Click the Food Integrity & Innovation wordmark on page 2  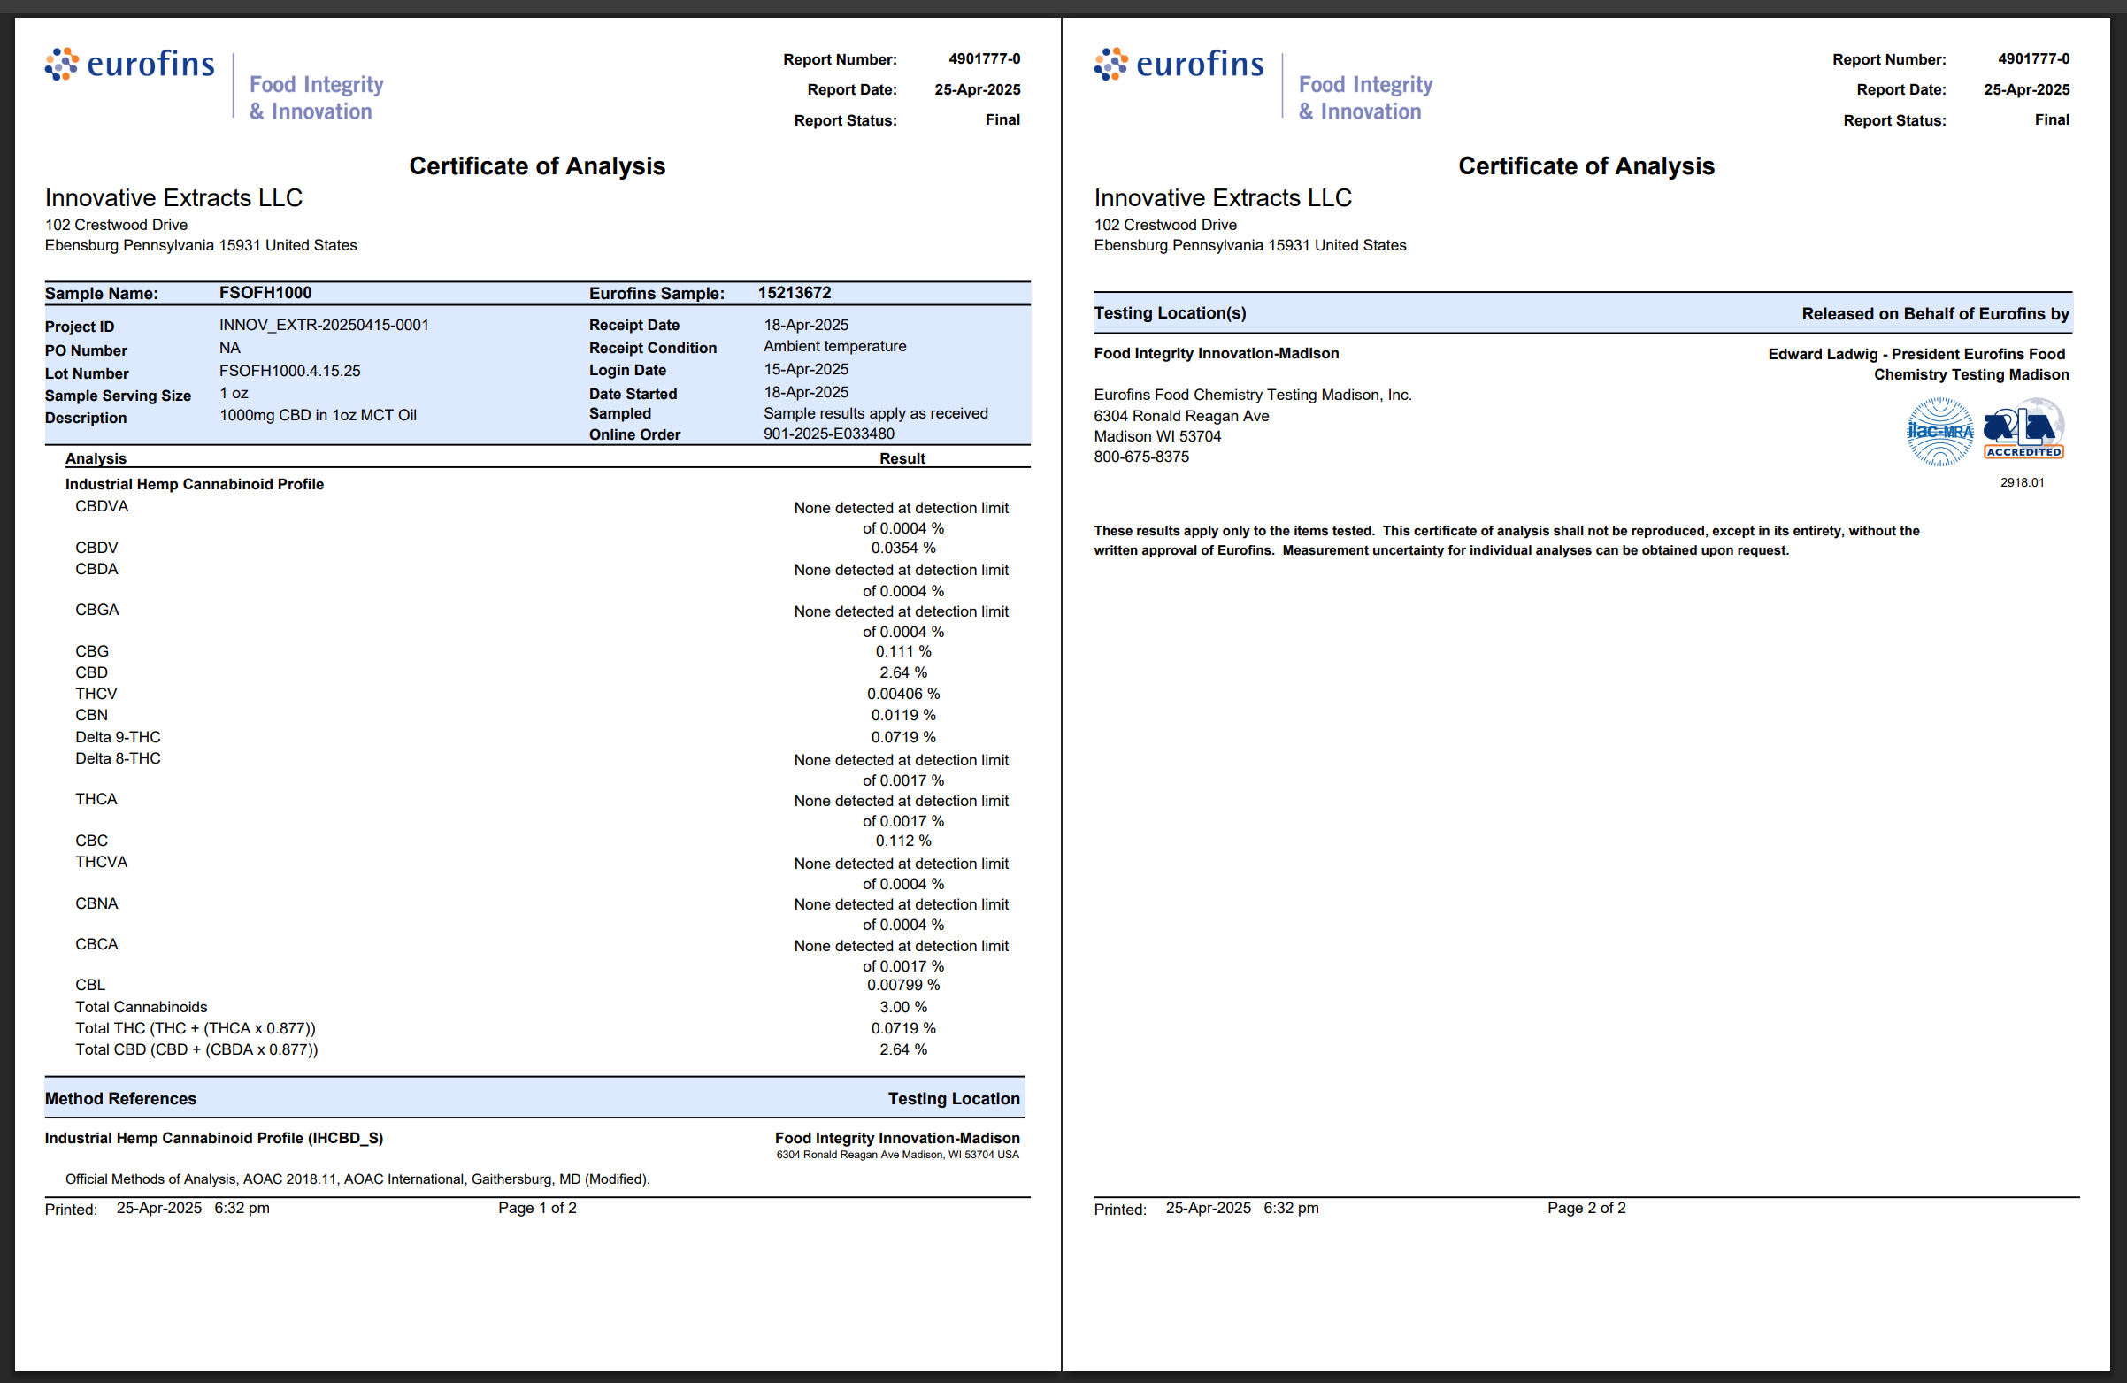pyautogui.click(x=1364, y=97)
